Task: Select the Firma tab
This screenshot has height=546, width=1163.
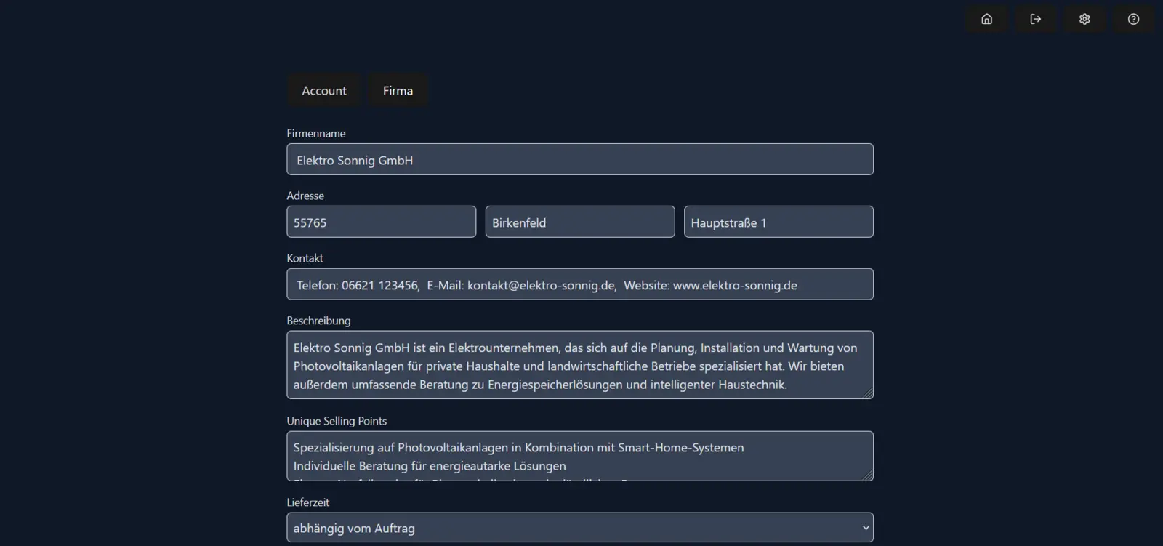Action: click(x=398, y=91)
